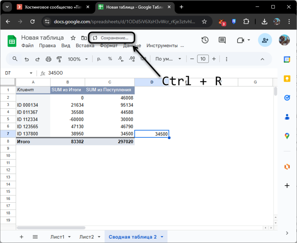
Task: Add a new sheet with plus button
Action: pos(21,237)
